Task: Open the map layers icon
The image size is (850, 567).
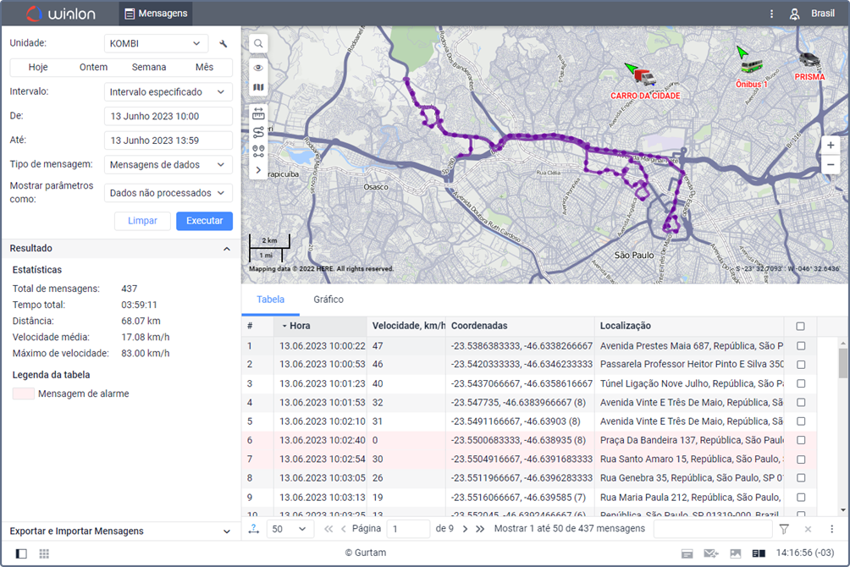Action: (258, 87)
